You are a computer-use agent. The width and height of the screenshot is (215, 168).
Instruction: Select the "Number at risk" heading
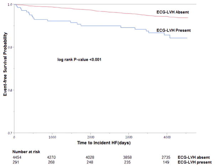[26, 151]
